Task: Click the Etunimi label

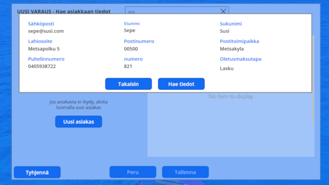Action: pyautogui.click(x=132, y=23)
